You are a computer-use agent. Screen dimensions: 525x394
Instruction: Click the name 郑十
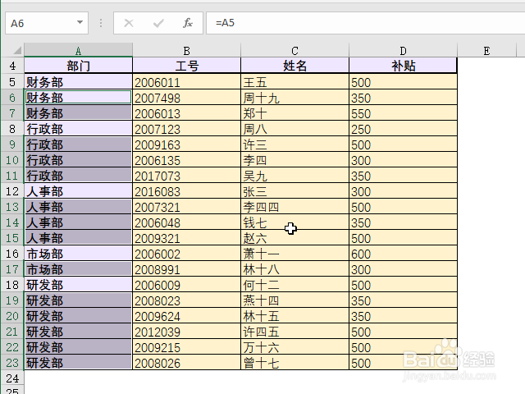(x=255, y=113)
